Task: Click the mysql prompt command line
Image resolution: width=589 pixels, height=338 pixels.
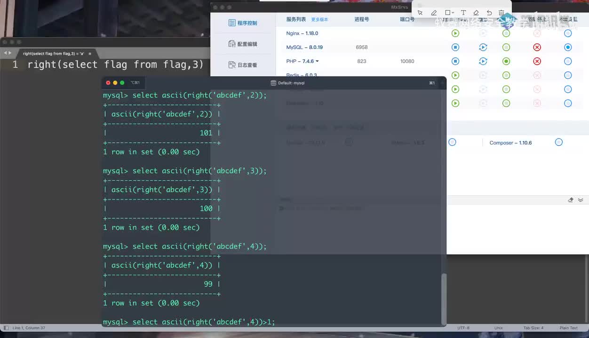Action: tap(189, 322)
